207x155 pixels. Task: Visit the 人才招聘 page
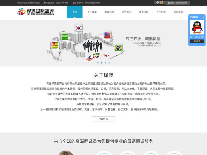(x=161, y=12)
